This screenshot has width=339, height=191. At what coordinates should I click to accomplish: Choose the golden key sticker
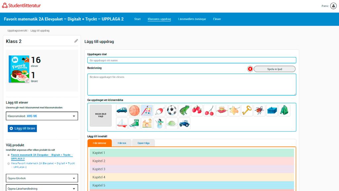click(x=247, y=111)
